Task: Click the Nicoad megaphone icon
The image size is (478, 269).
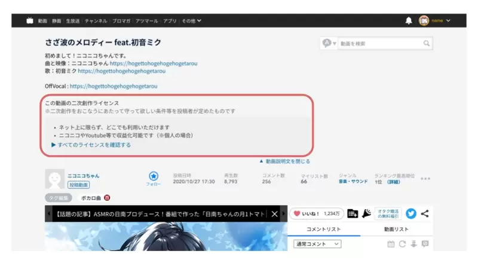Action: (366, 213)
